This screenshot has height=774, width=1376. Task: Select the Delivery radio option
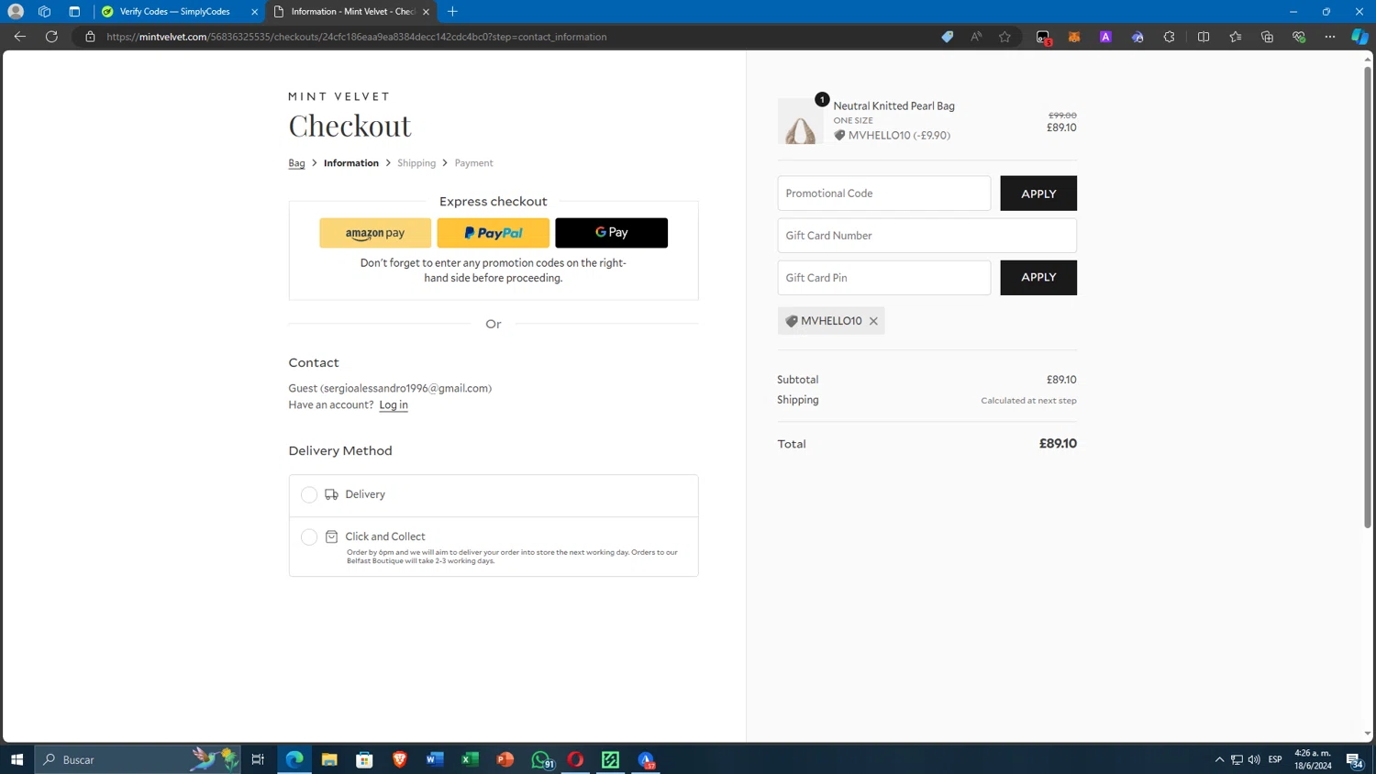click(309, 495)
